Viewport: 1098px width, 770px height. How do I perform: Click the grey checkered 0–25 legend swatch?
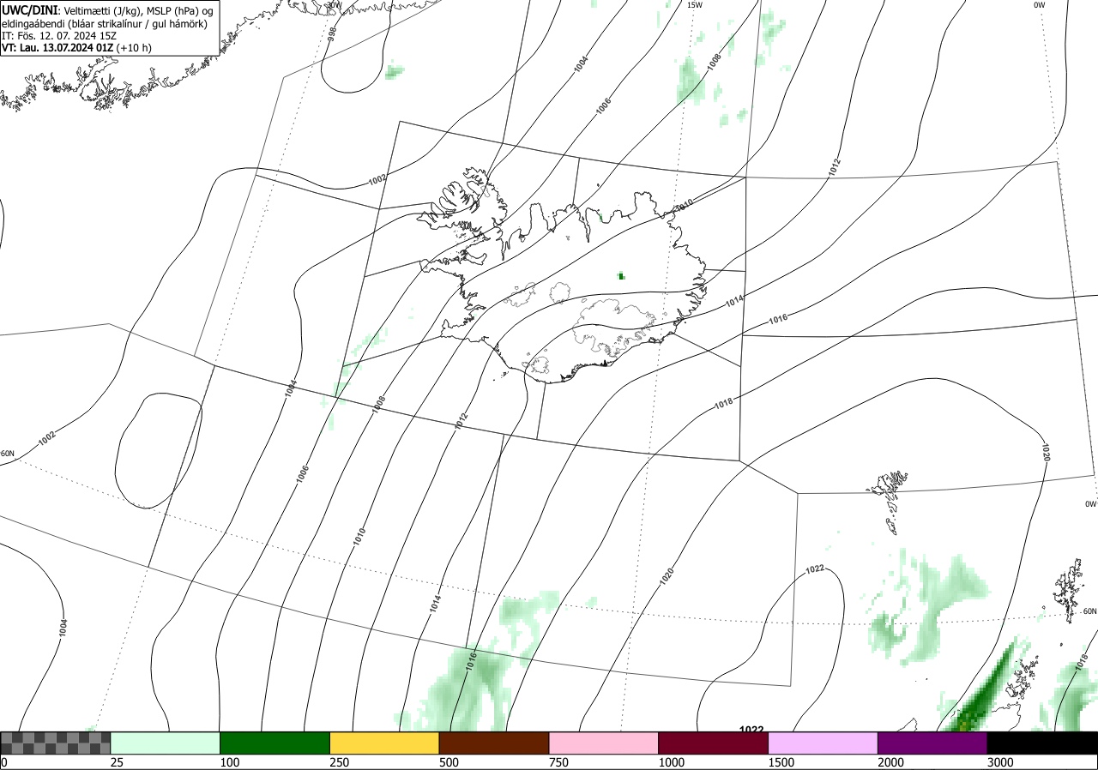[55, 743]
